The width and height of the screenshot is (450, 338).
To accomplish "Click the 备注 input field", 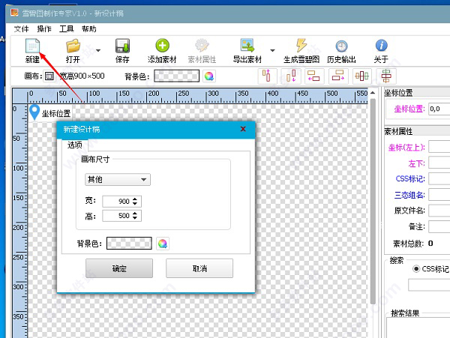I will [439, 227].
